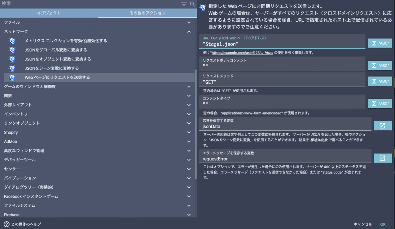Click globe icon beside JSONをオブジェクト変数に変換する
This screenshot has width=395, height=229.
[x=12, y=59]
